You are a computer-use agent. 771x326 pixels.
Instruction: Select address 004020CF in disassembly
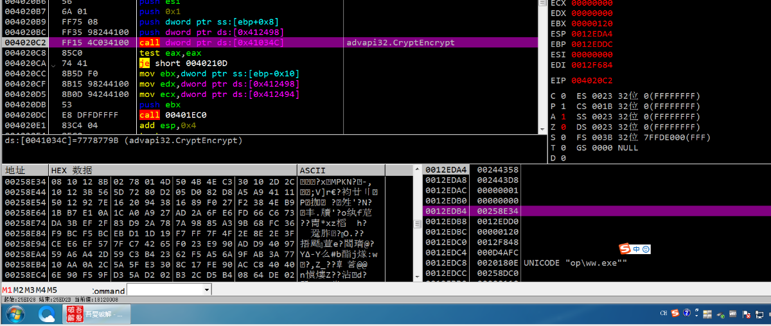[25, 84]
